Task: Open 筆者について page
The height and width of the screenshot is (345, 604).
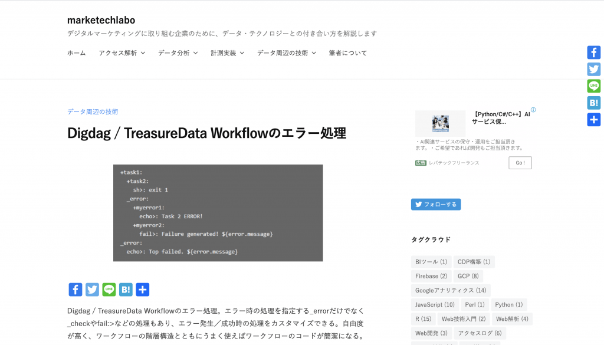Action: click(348, 53)
